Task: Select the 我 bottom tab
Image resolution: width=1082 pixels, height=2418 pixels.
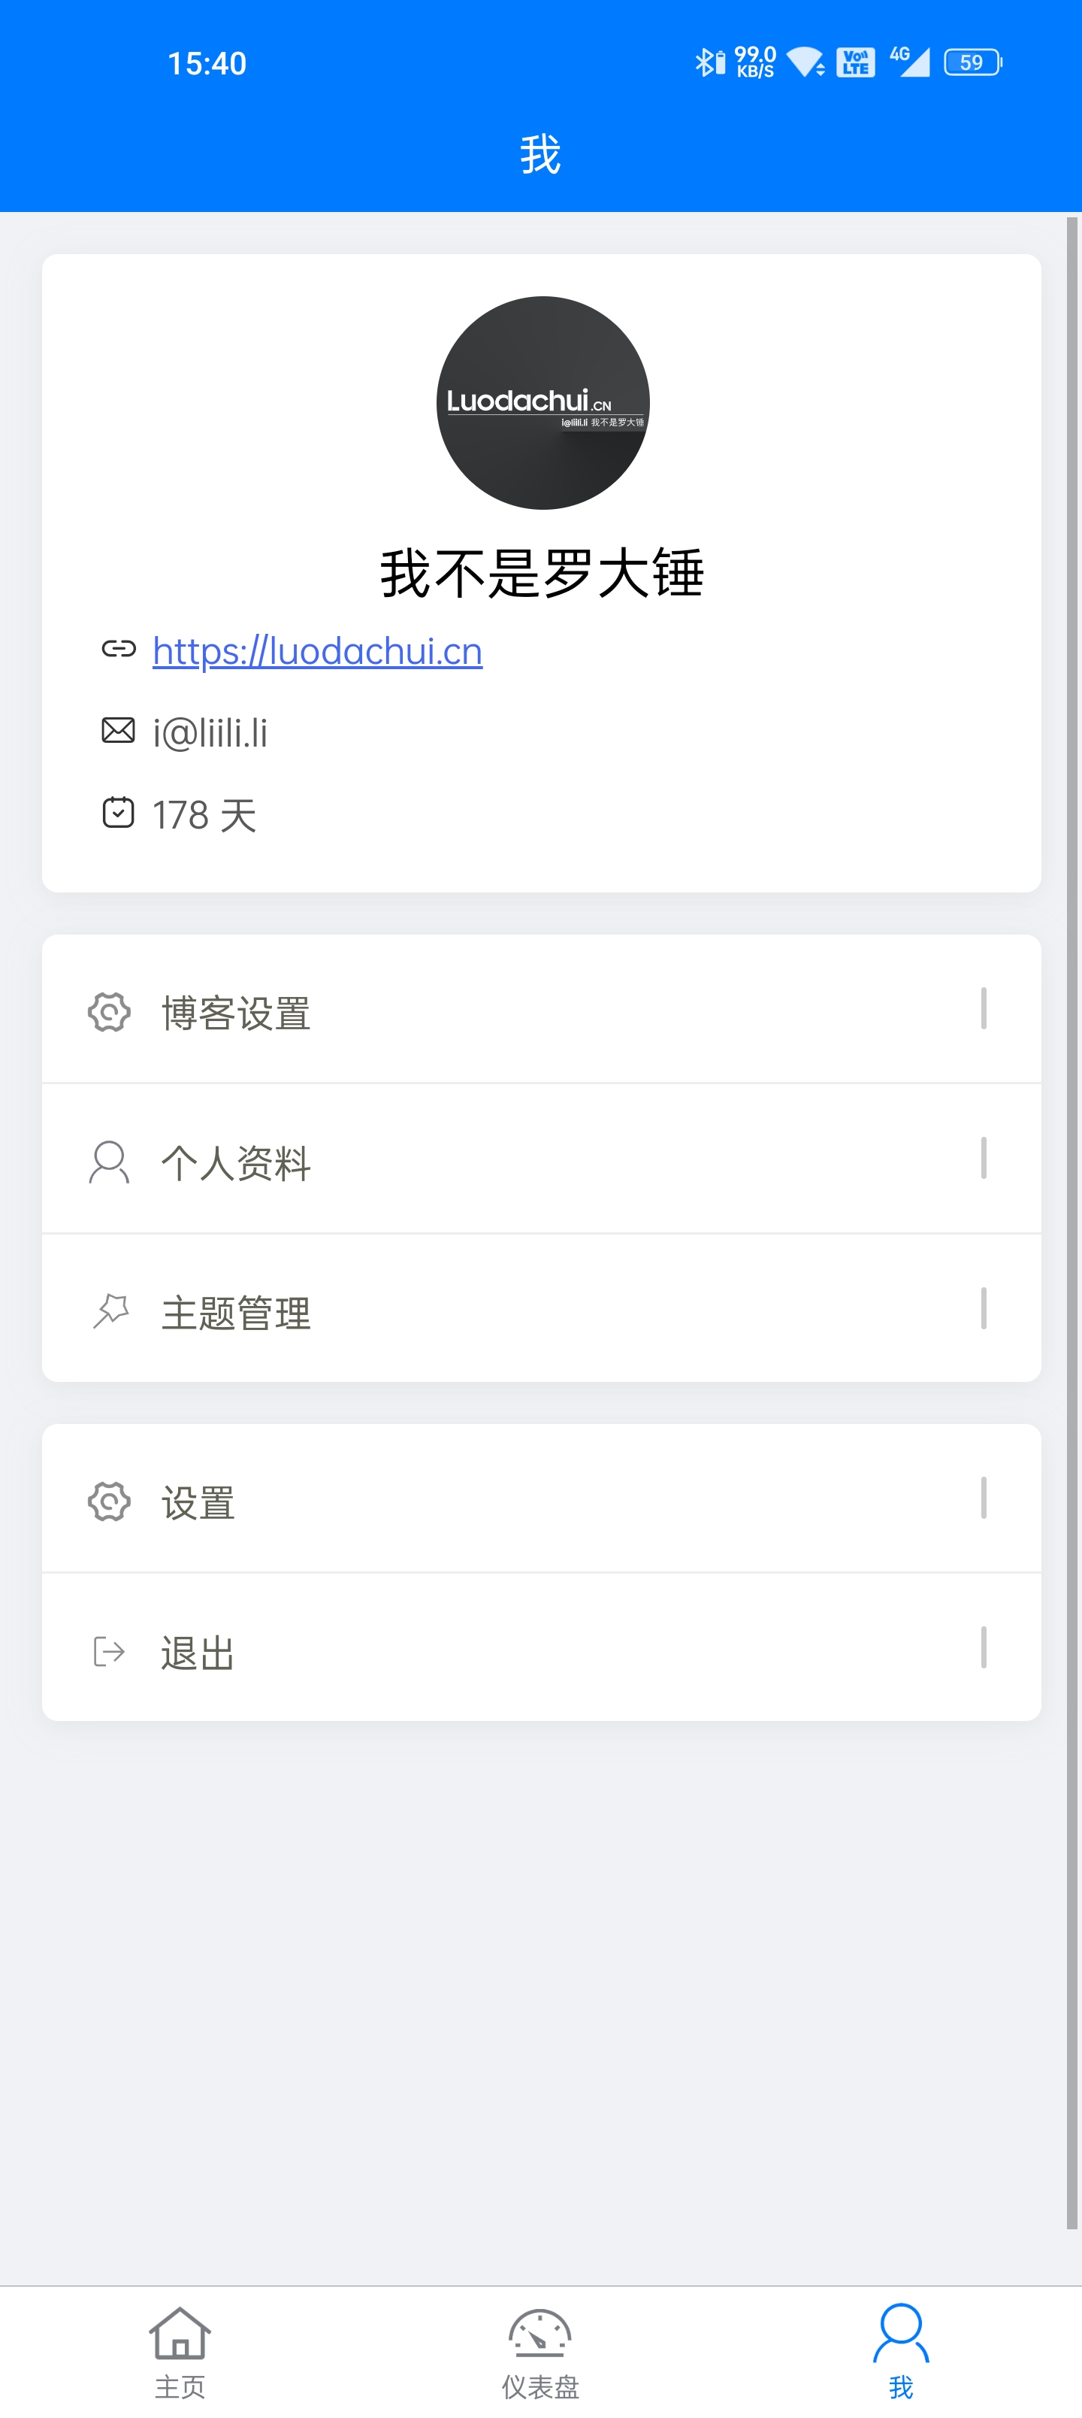Action: pos(900,2350)
